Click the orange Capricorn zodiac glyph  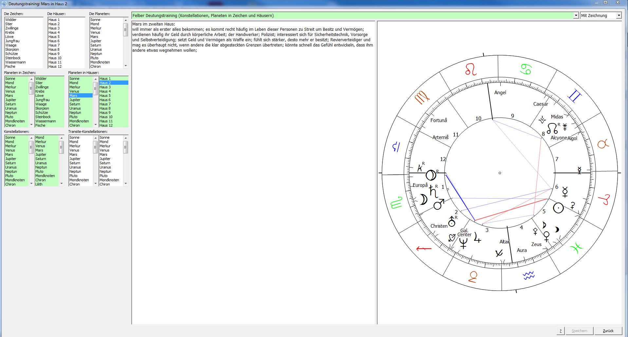[x=473, y=277]
